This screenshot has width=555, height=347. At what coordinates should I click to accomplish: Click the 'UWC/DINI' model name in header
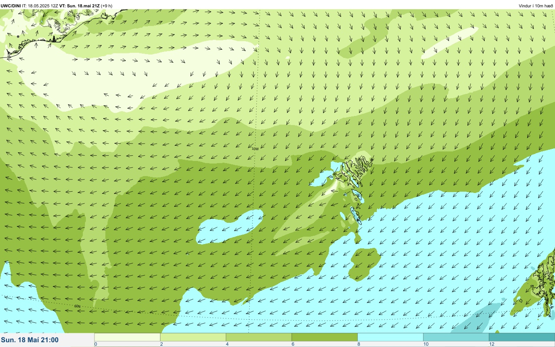(10, 6)
